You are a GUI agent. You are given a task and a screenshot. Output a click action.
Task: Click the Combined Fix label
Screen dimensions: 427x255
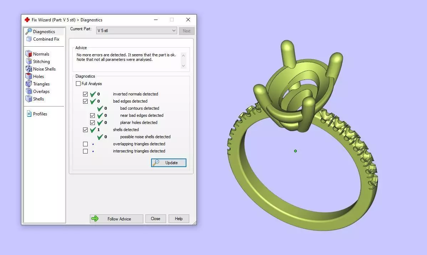46,39
